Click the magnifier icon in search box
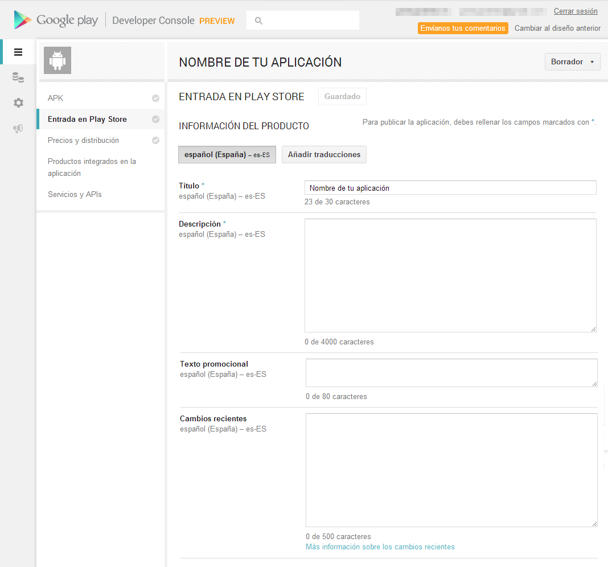 259,20
